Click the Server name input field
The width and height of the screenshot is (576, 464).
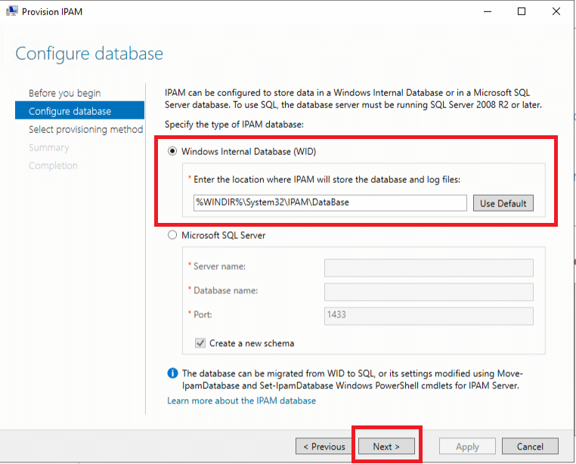(x=429, y=268)
